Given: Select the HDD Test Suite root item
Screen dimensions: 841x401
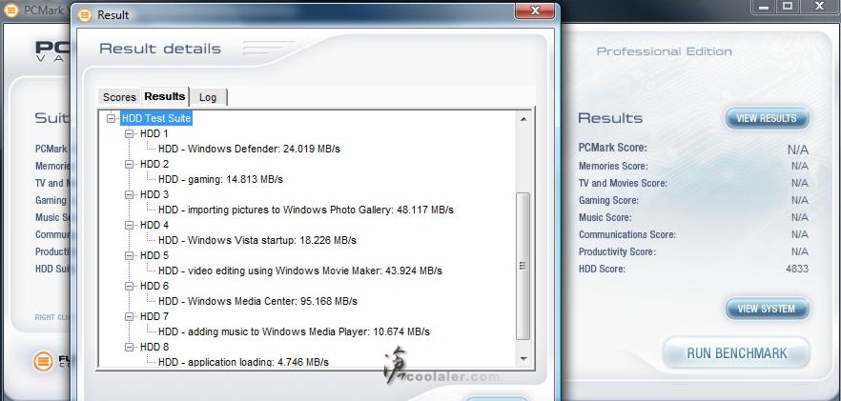Looking at the screenshot, I should (156, 118).
